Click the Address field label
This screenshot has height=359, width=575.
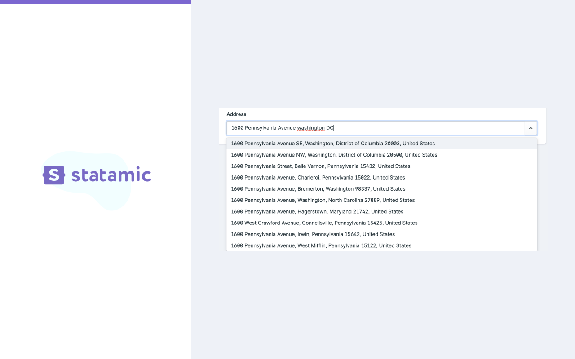[x=236, y=114]
